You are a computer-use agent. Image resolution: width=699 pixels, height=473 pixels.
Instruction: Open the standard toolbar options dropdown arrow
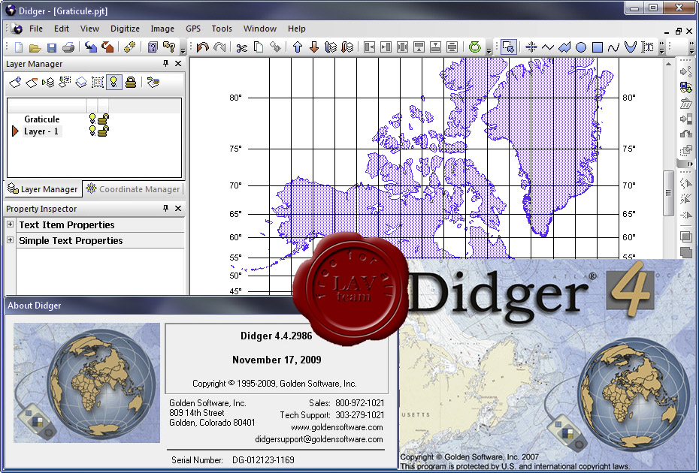click(183, 50)
